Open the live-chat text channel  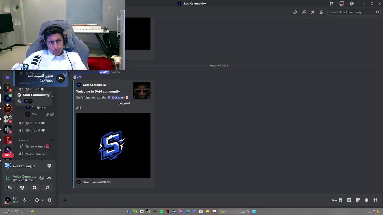35,147
